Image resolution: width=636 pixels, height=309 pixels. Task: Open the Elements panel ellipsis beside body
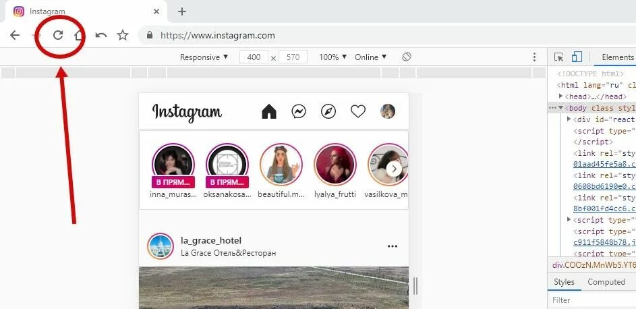[552, 108]
